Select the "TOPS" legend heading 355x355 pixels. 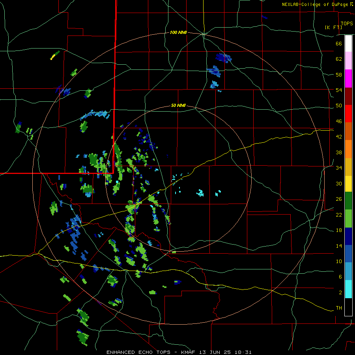pyautogui.click(x=347, y=23)
